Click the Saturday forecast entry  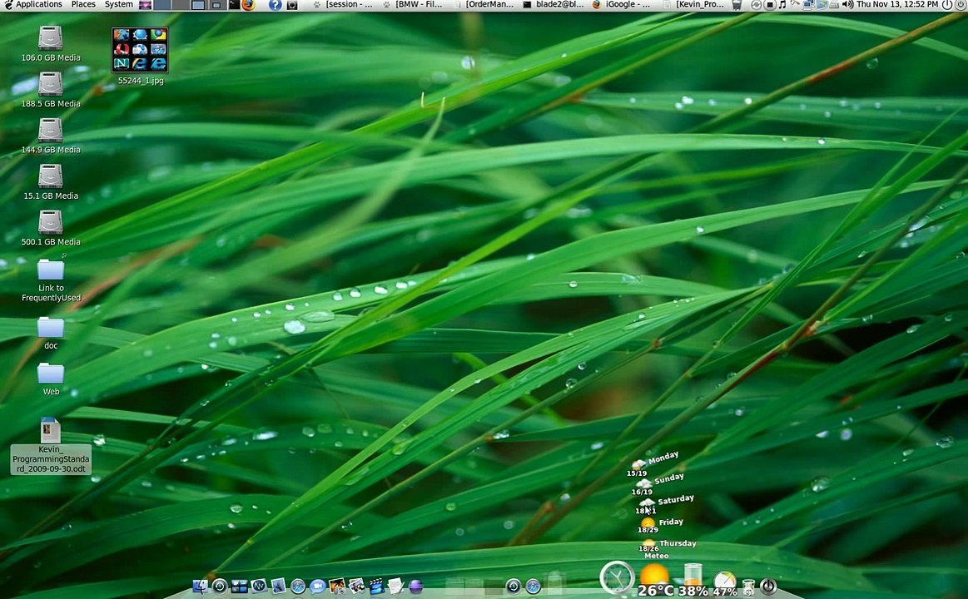pos(664,505)
